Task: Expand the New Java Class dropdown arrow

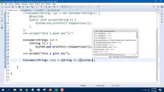Action: [x=51, y=7]
